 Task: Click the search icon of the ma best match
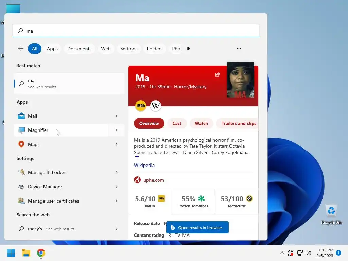(x=21, y=84)
